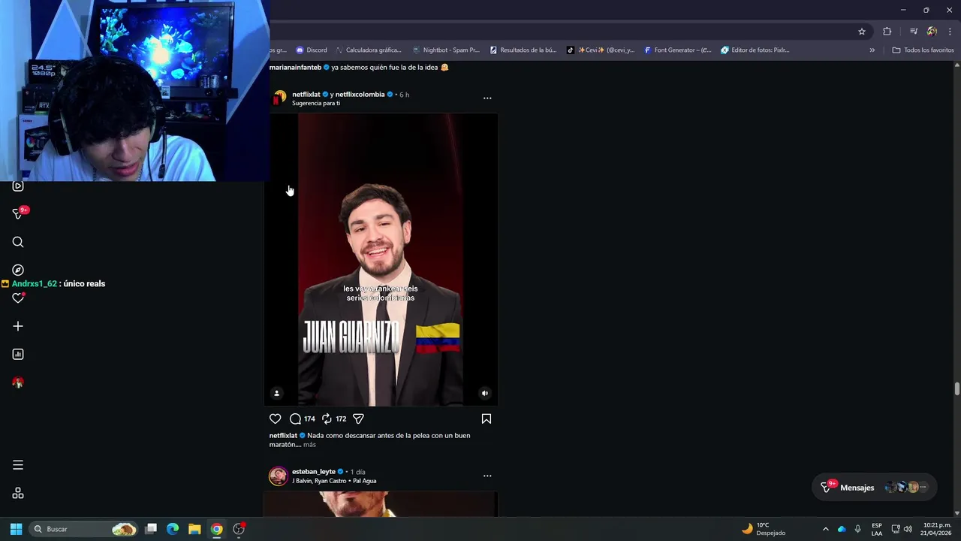Show more bookmarks with double chevron
This screenshot has height=541, width=961.
click(x=872, y=50)
